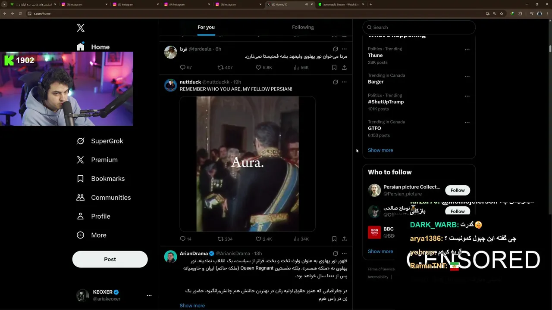Open Premium in the sidebar
Image resolution: width=552 pixels, height=310 pixels.
(97, 160)
